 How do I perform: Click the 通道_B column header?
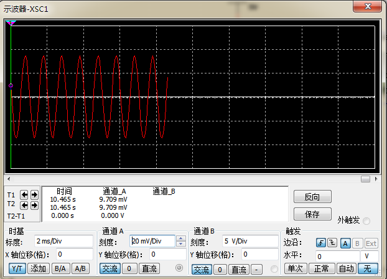click(164, 191)
